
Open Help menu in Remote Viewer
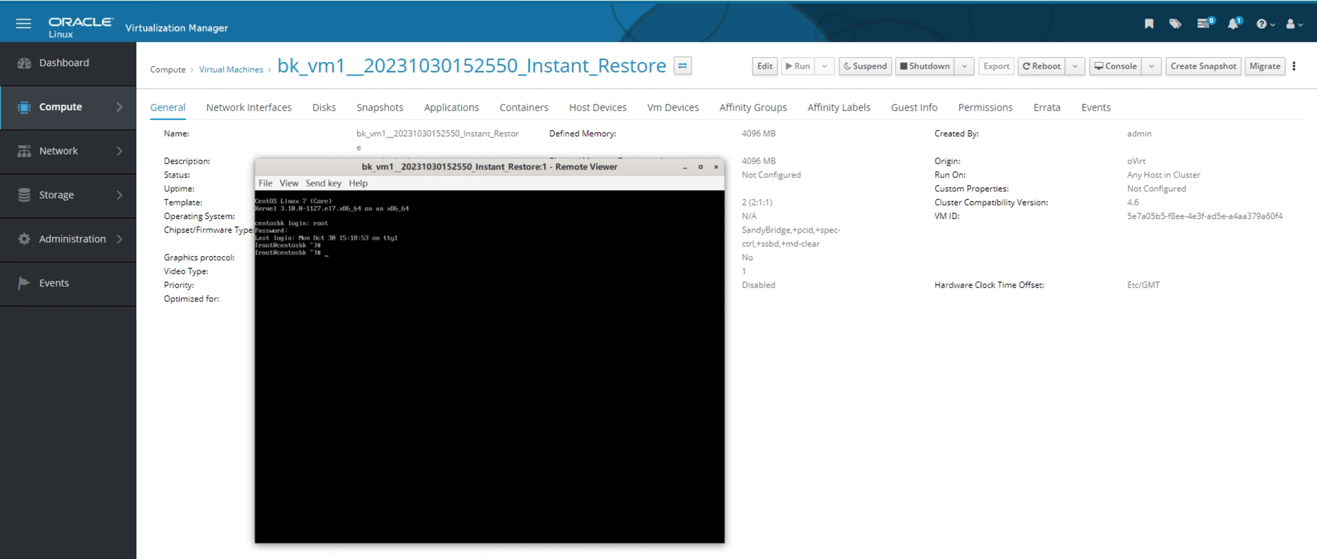point(358,183)
